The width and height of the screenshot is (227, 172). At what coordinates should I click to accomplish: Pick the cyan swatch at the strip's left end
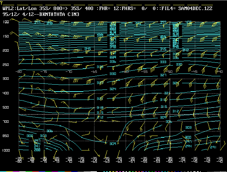pyautogui.click(x=3, y=172)
